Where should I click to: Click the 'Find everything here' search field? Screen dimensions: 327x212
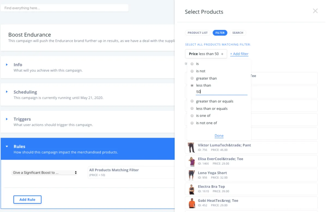tap(65, 8)
